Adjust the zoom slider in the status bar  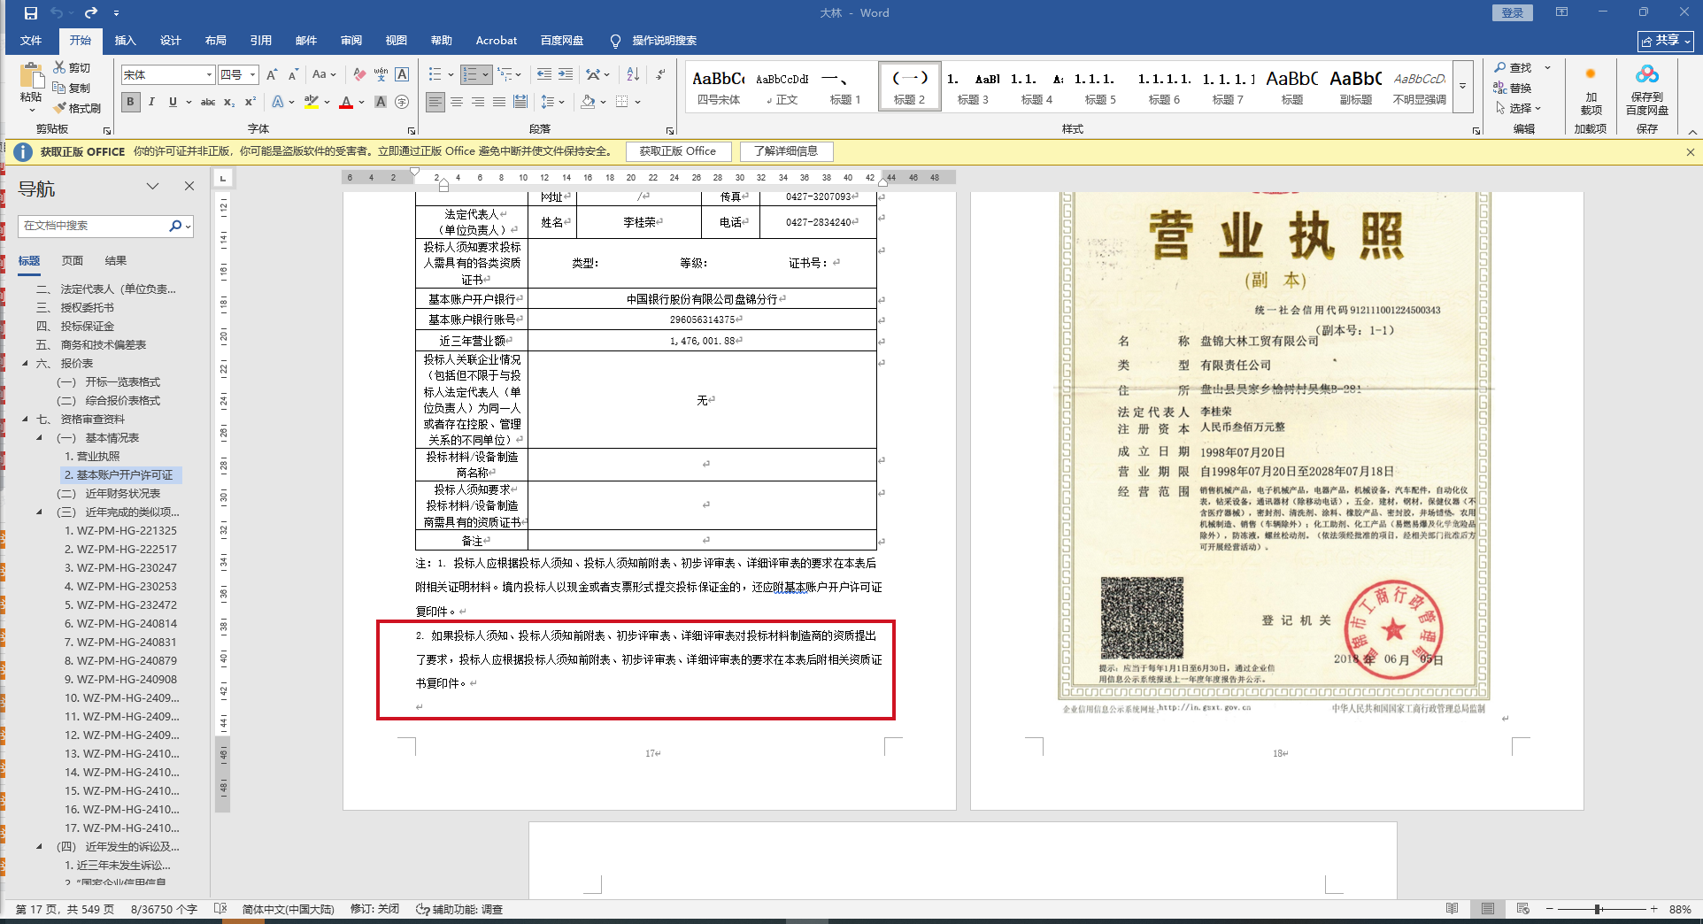pyautogui.click(x=1599, y=909)
